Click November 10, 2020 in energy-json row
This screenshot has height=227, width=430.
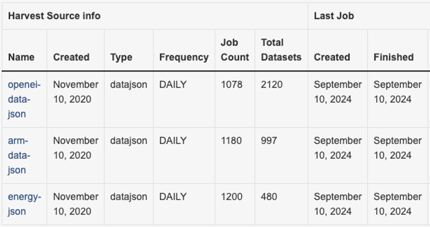(x=76, y=204)
